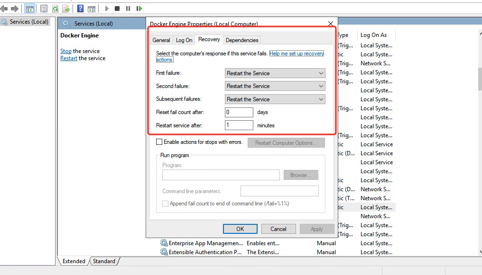Image resolution: width=482 pixels, height=275 pixels.
Task: Click the Reset fail count after field
Action: pos(239,112)
